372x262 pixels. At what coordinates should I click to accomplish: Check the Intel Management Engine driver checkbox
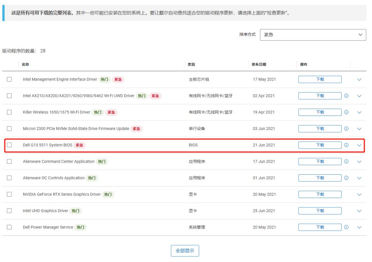click(x=9, y=79)
